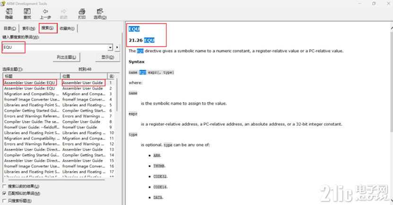Toggle 只搜索标题(R) checkbox
The image size is (393, 205).
(4, 201)
